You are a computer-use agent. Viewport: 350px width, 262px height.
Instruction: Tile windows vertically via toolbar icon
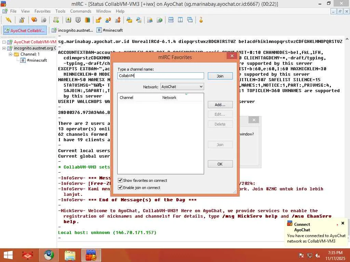pyautogui.click(x=180, y=20)
